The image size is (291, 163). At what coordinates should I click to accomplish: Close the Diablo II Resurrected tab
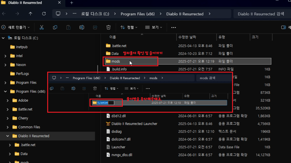tap(59, 3)
